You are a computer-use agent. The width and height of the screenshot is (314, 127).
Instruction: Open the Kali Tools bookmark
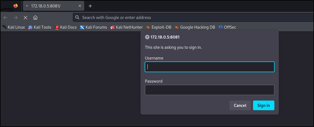tap(40, 27)
